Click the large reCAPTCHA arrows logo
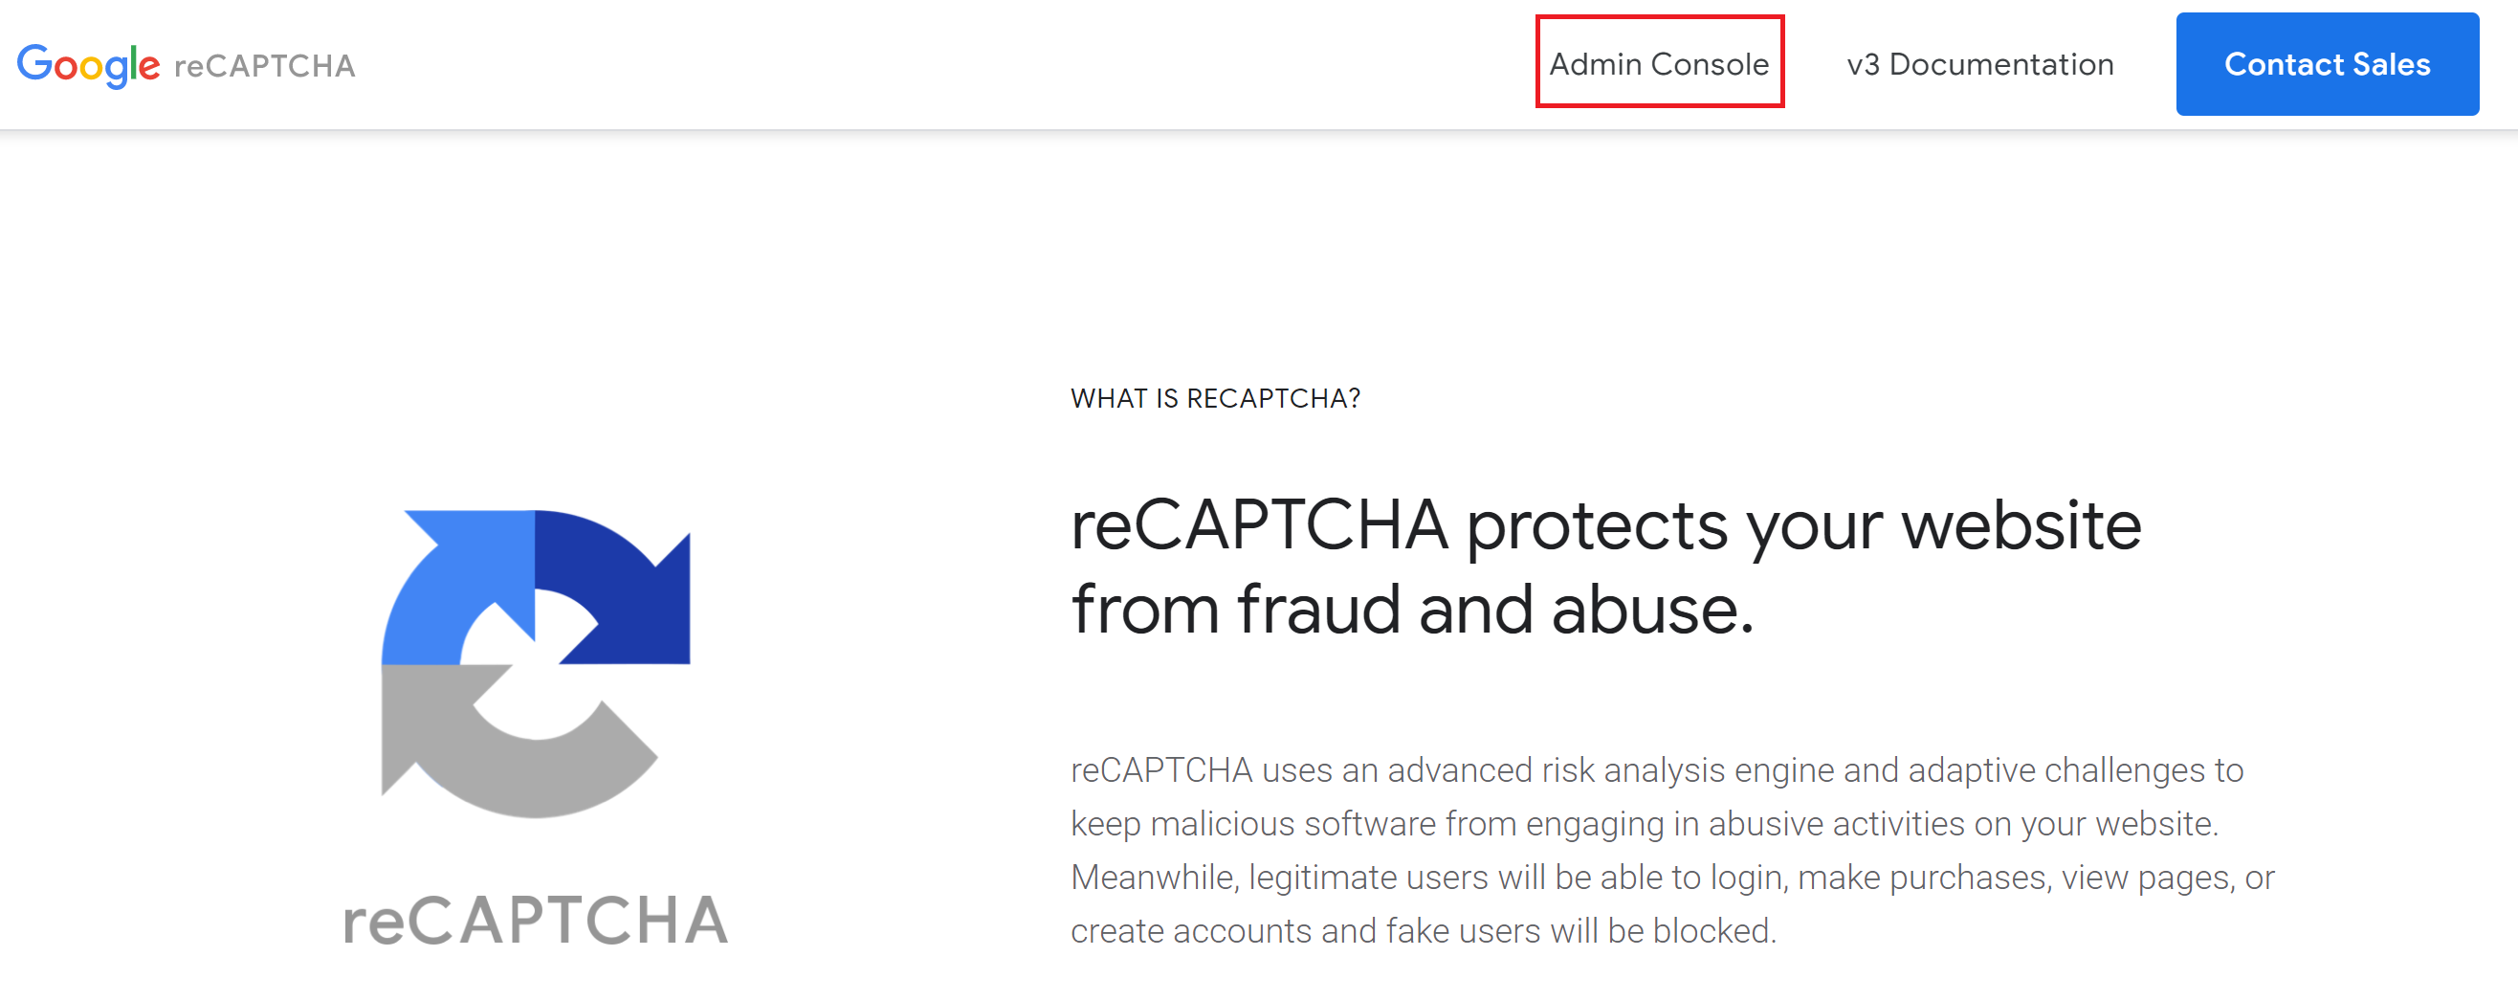Screen dimensions: 2518x1001 [535, 663]
